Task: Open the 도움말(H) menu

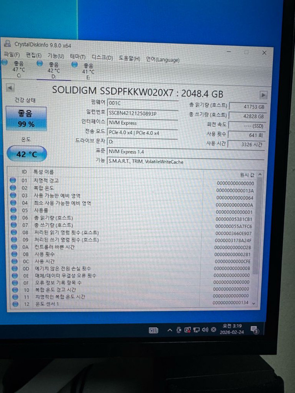Action: (129, 58)
